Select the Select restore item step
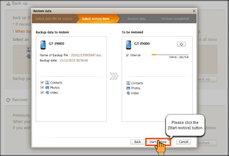Viewport: 229px width, 156px height. tap(95, 19)
